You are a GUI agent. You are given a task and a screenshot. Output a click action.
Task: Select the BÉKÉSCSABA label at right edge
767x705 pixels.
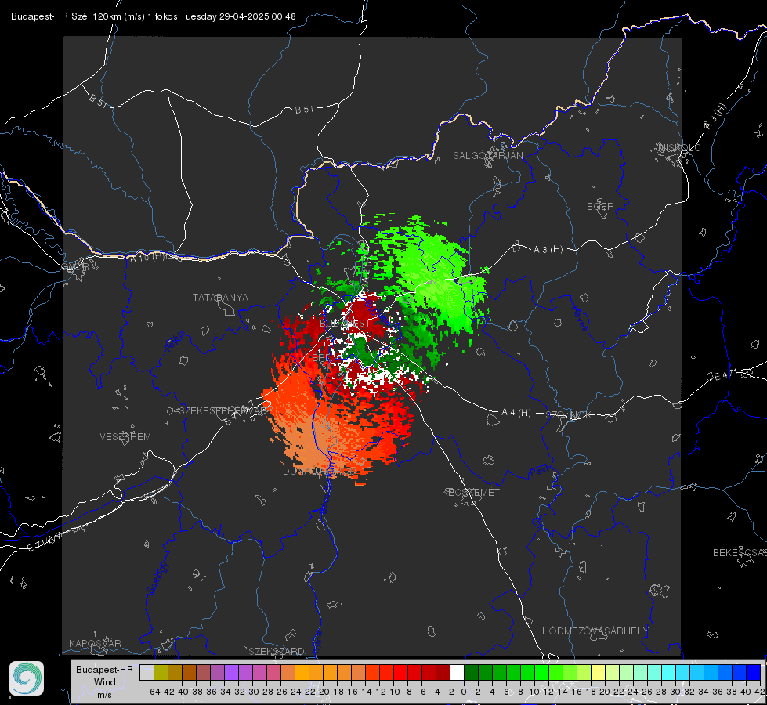click(x=740, y=552)
